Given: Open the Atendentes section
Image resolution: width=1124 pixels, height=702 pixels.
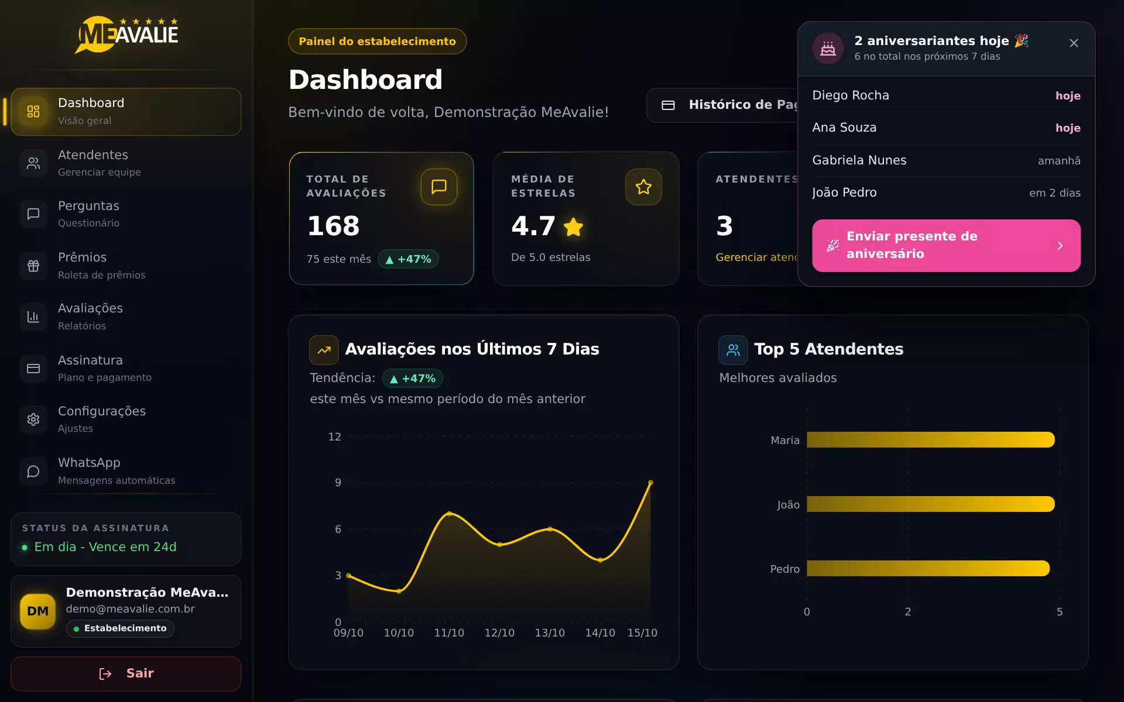Looking at the screenshot, I should pos(126,163).
